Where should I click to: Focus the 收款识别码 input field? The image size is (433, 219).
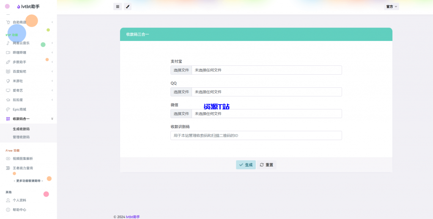coord(256,135)
